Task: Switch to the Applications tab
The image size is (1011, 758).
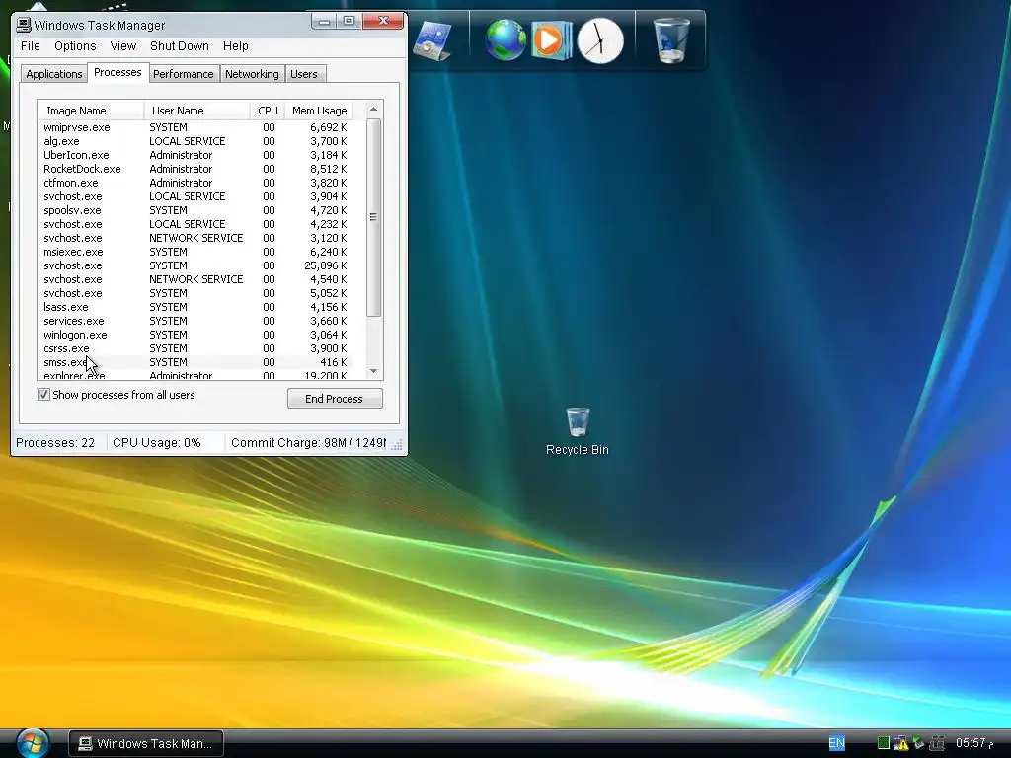Action: point(53,74)
